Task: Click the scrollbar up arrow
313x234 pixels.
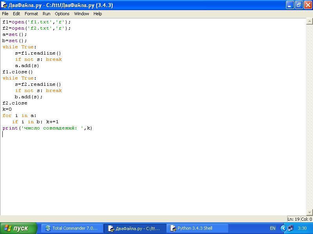Action: tap(309, 21)
